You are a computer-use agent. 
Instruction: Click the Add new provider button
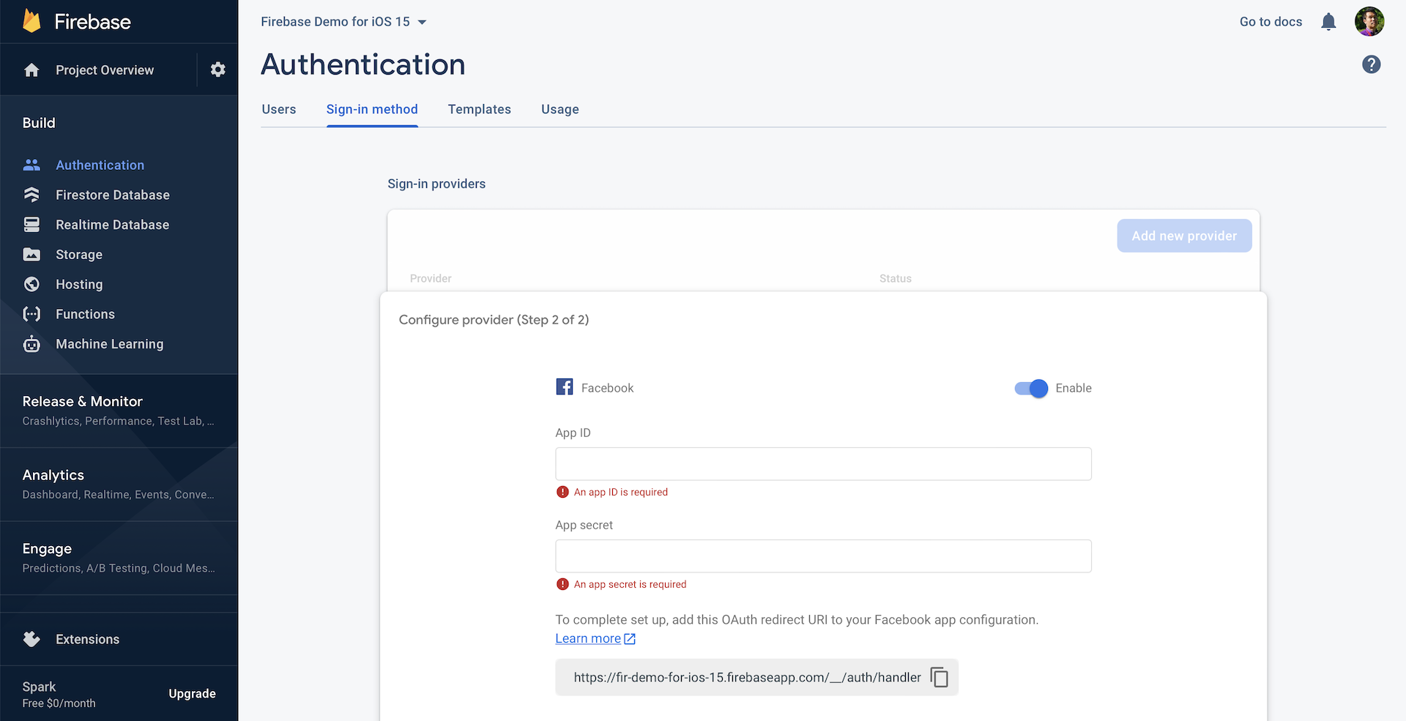coord(1183,236)
